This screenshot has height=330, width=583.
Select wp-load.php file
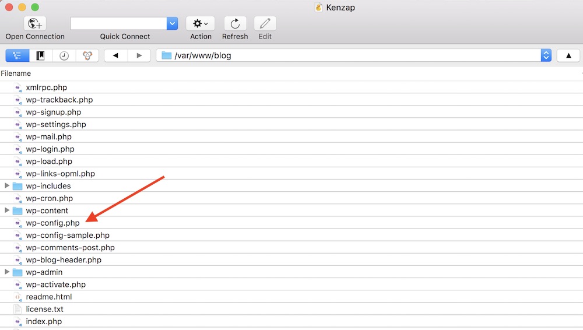[49, 161]
